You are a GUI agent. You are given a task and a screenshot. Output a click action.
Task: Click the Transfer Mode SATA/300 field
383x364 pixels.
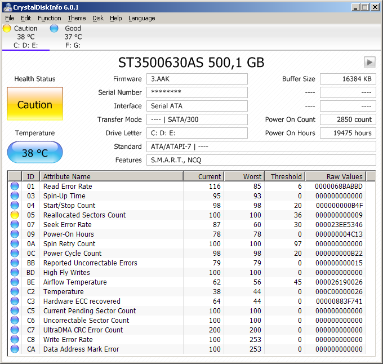(197, 119)
